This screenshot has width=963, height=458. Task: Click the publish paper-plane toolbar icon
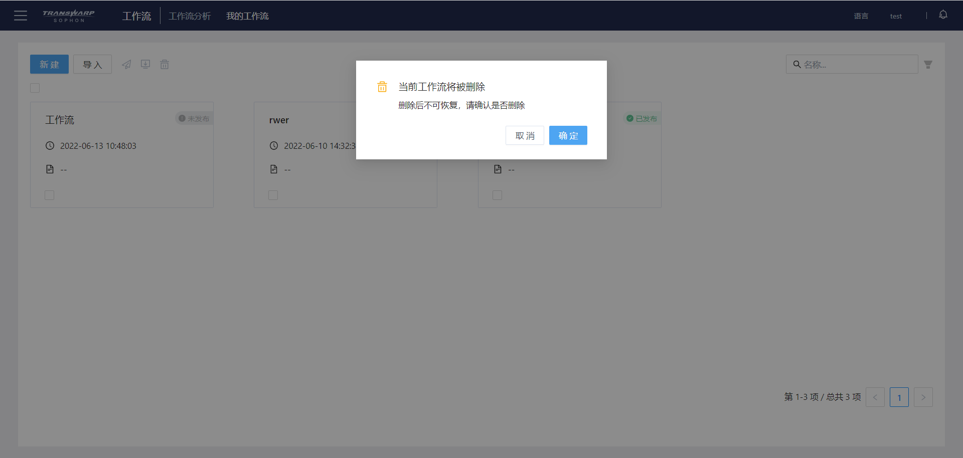[x=126, y=64]
